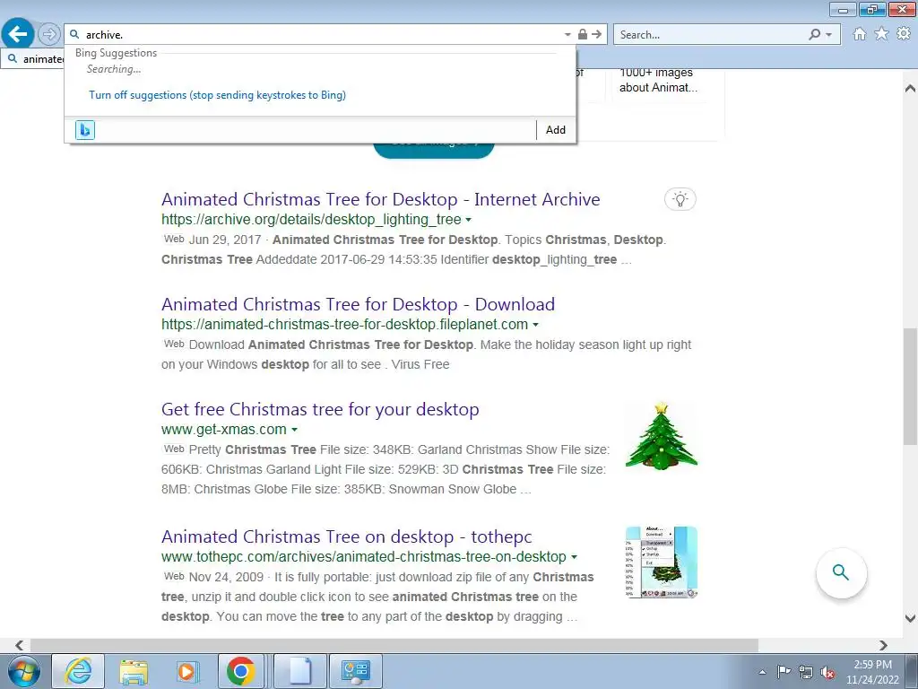Click the muted volume tray icon
The image size is (918, 689).
827,672
